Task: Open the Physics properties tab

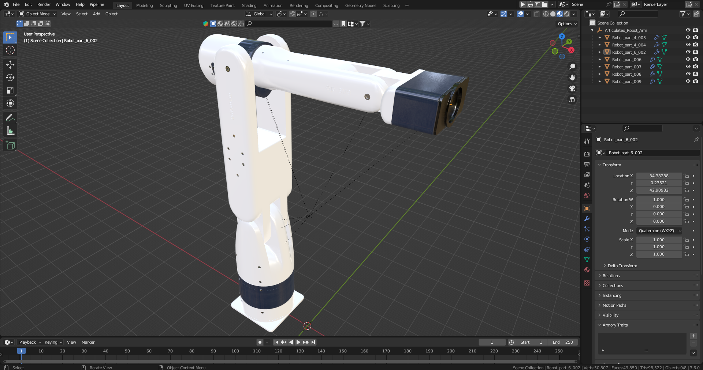Action: click(x=587, y=239)
